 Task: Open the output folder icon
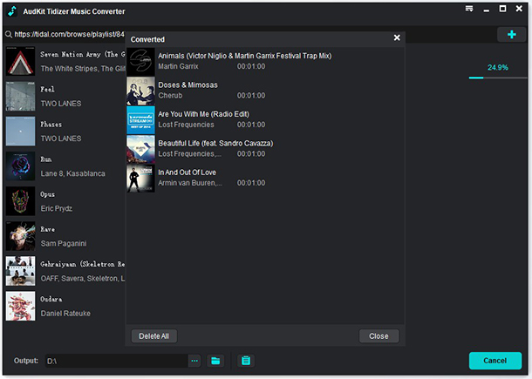click(215, 361)
